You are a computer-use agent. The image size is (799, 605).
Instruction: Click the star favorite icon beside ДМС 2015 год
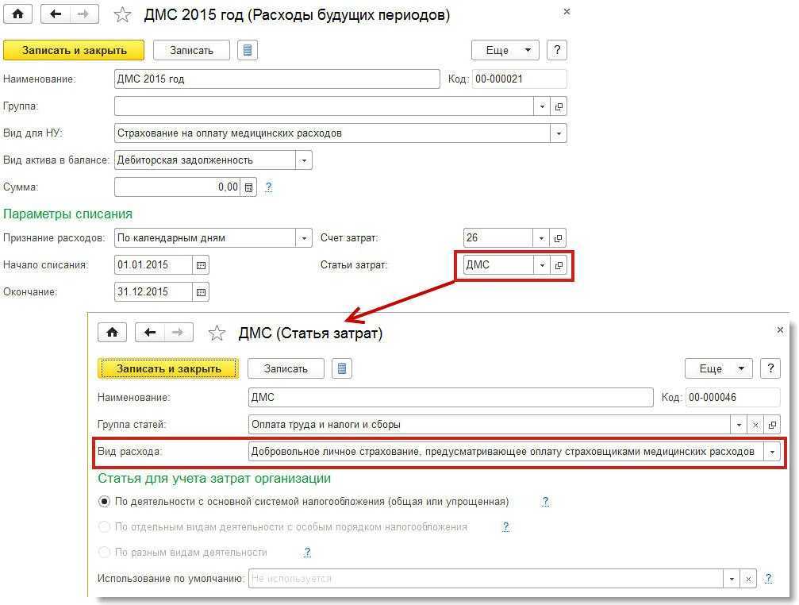(122, 15)
